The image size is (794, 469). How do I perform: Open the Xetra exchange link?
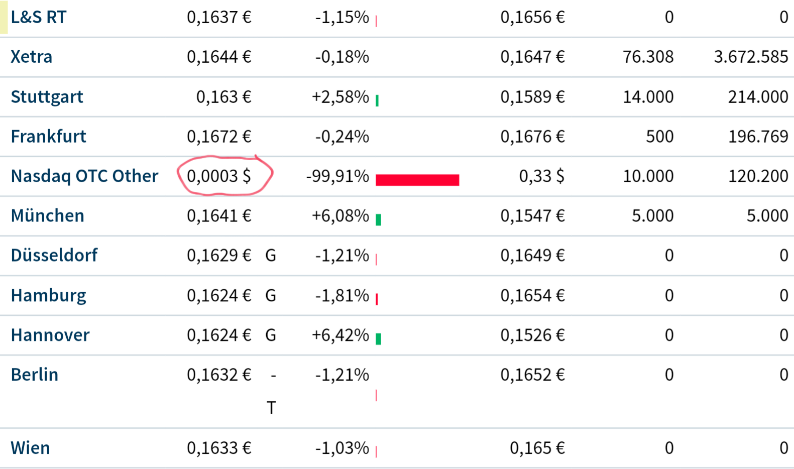click(31, 57)
